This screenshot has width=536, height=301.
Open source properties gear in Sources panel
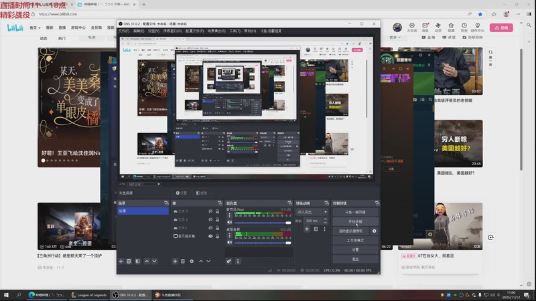[x=192, y=261]
